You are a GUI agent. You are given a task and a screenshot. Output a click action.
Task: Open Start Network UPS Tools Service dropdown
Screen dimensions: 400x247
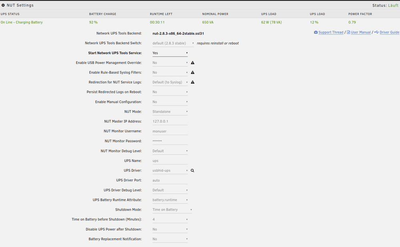pyautogui.click(x=170, y=53)
